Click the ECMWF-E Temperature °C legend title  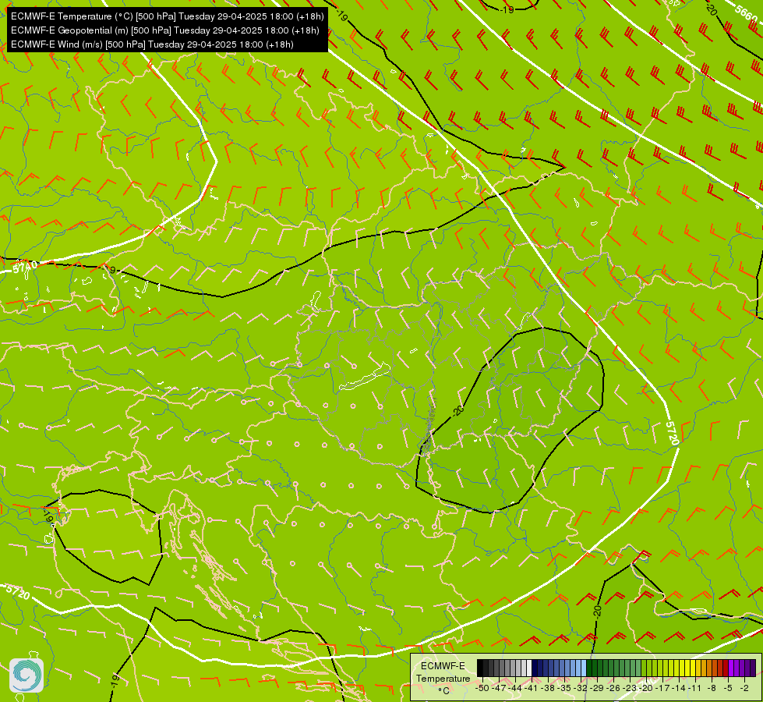tap(443, 678)
